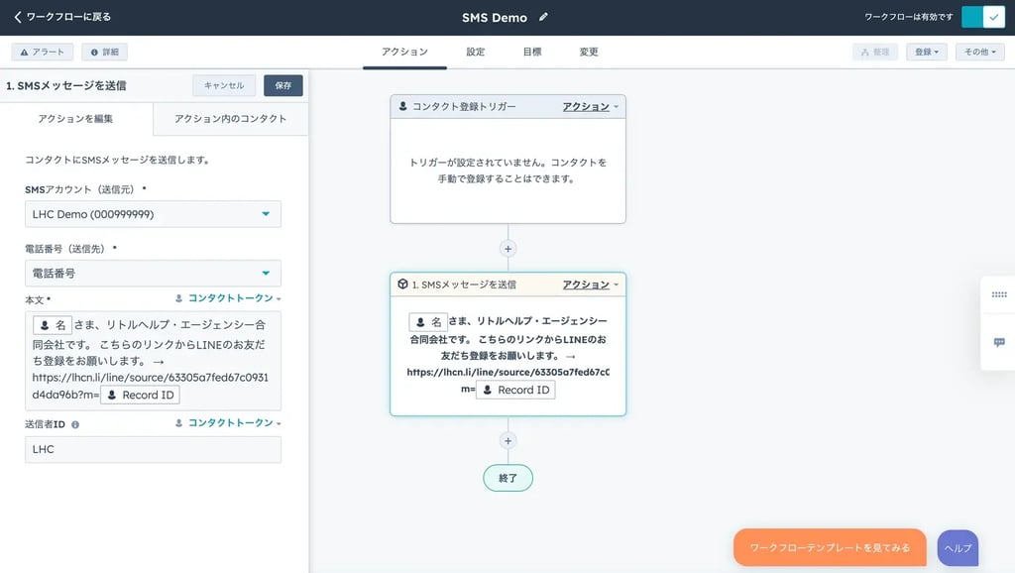The width and height of the screenshot is (1015, 573).
Task: Save the SMS action with 保存
Action: 284,85
